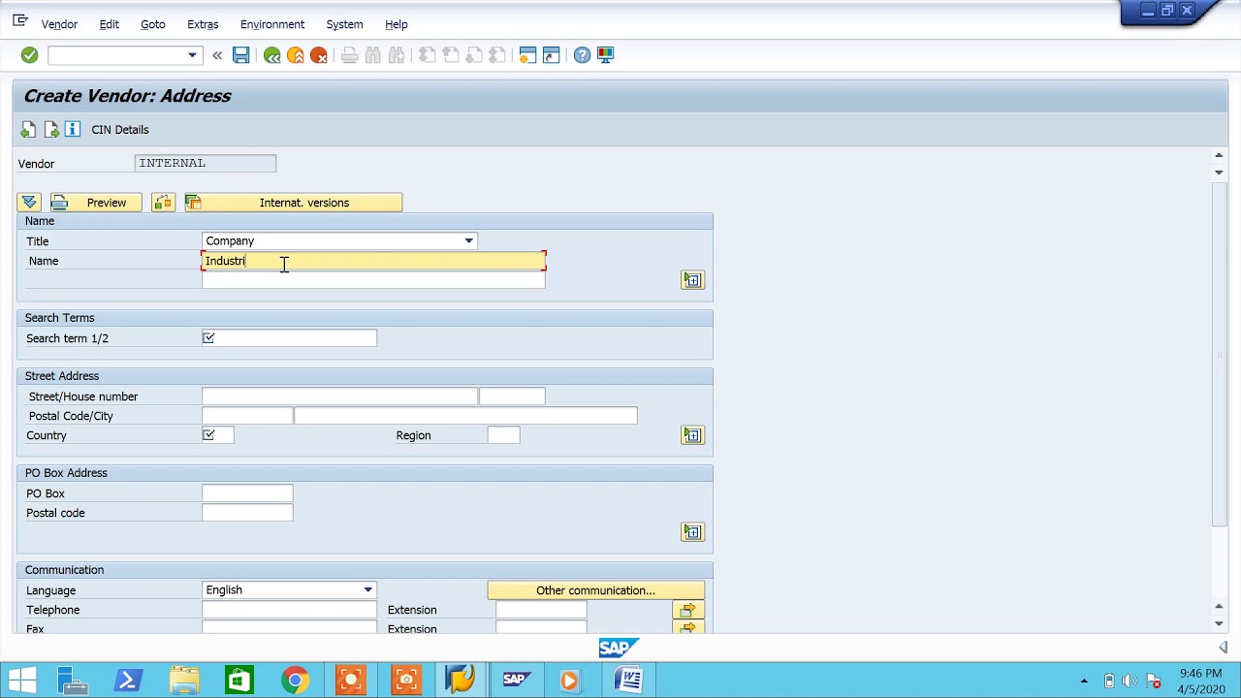1241x698 pixels.
Task: Open Microsoft Word from the taskbar
Action: point(628,681)
